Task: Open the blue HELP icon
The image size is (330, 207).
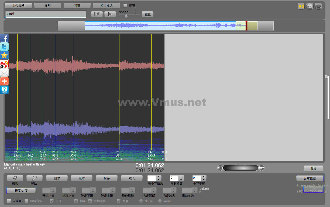Action: pyautogui.click(x=4, y=90)
